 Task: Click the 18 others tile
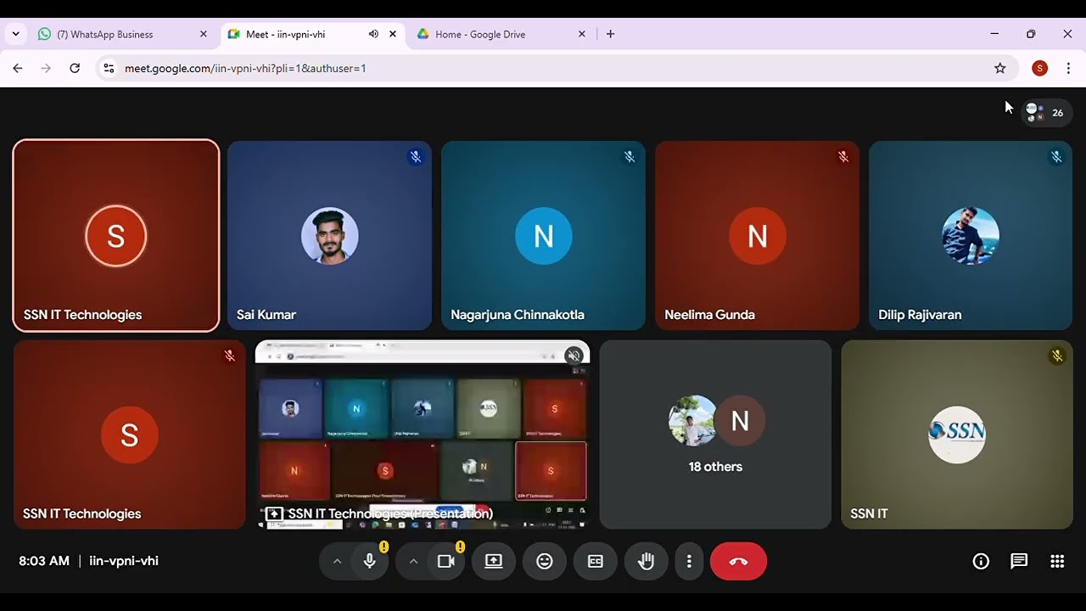click(x=715, y=434)
